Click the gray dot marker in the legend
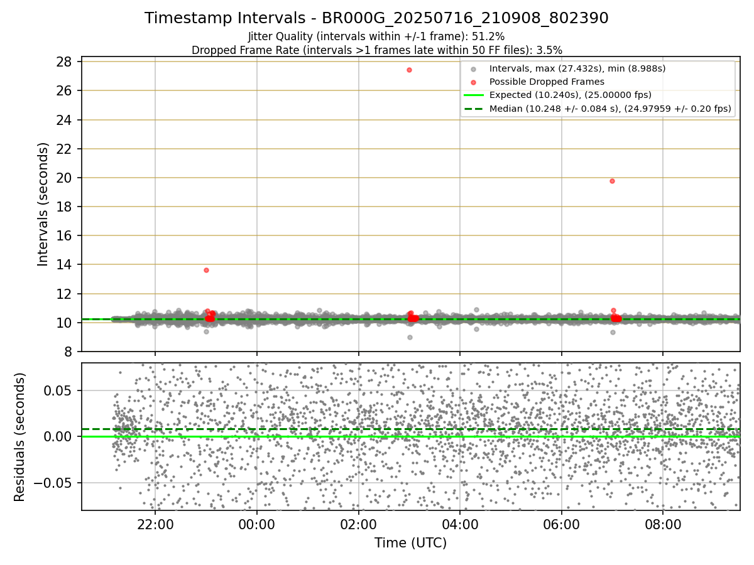 [x=473, y=69]
